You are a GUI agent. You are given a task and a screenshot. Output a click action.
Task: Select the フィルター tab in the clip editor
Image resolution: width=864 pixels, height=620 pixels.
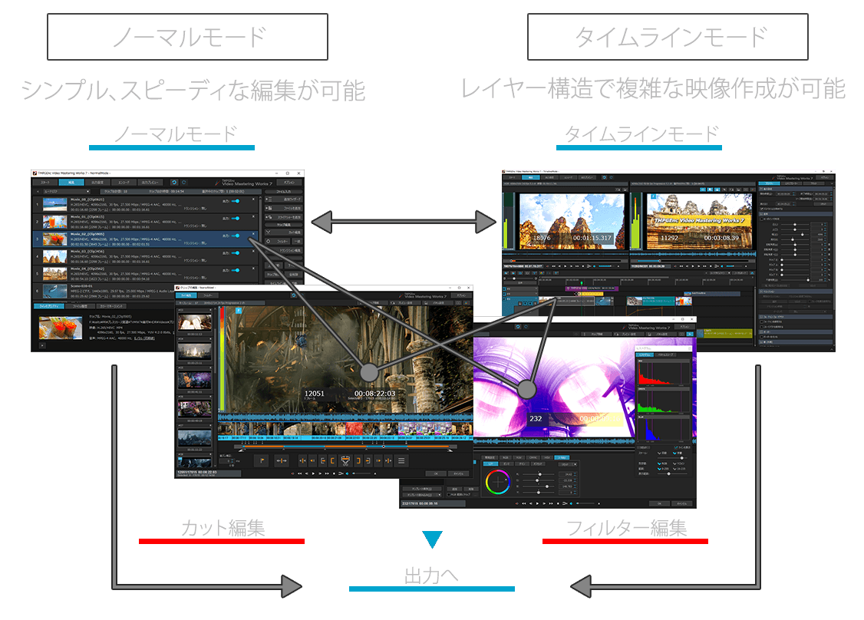tap(209, 295)
